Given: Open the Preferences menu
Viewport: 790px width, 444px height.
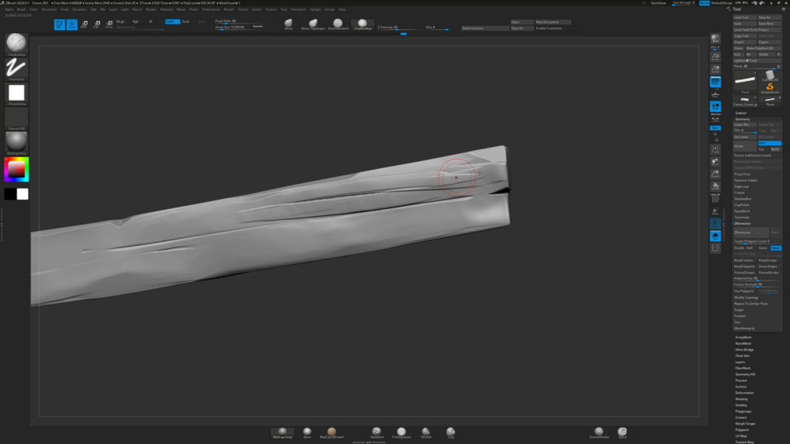Looking at the screenshot, I should click(x=211, y=9).
